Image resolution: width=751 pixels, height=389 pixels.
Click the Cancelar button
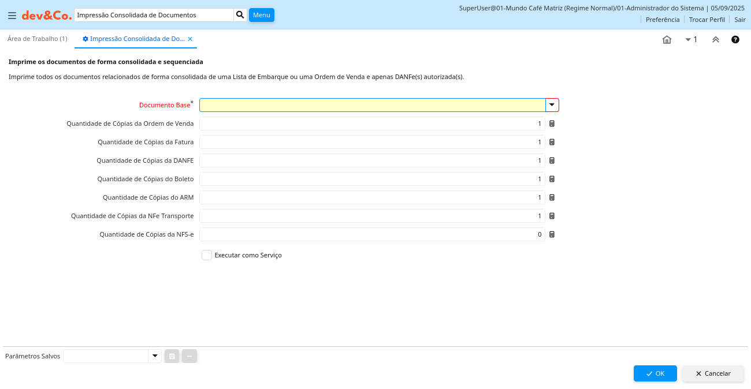713,373
